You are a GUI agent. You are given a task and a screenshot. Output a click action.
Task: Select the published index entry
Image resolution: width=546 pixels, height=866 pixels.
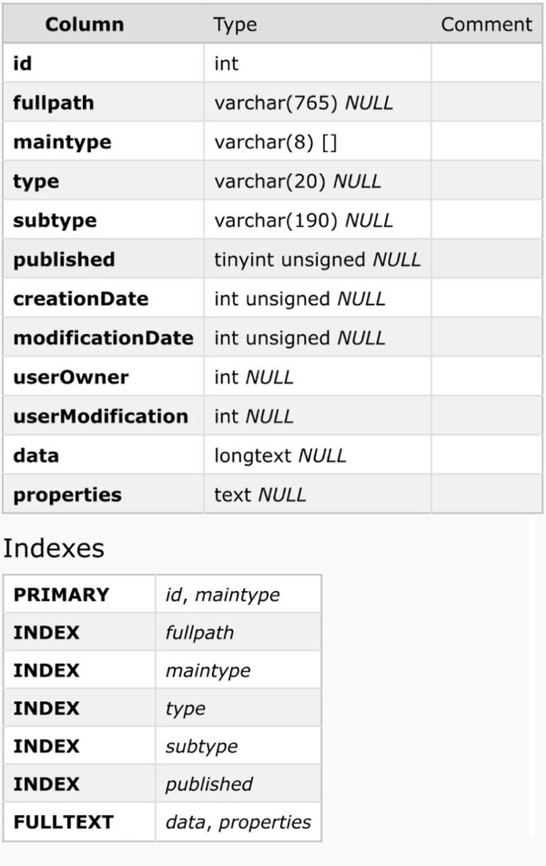208,784
